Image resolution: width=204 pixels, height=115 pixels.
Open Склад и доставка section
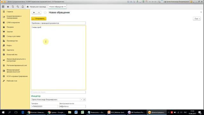13,36
